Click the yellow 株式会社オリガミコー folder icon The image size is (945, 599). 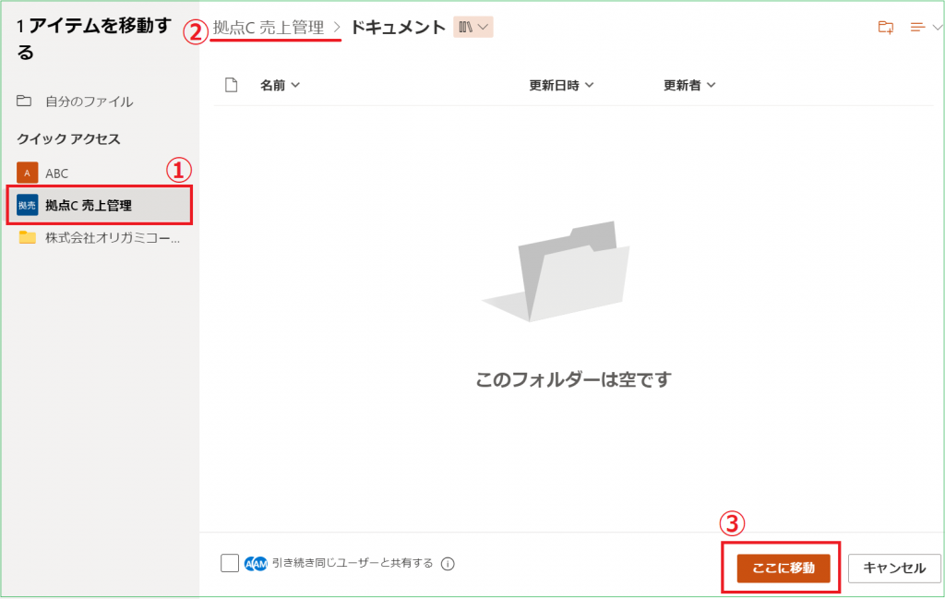(x=28, y=238)
